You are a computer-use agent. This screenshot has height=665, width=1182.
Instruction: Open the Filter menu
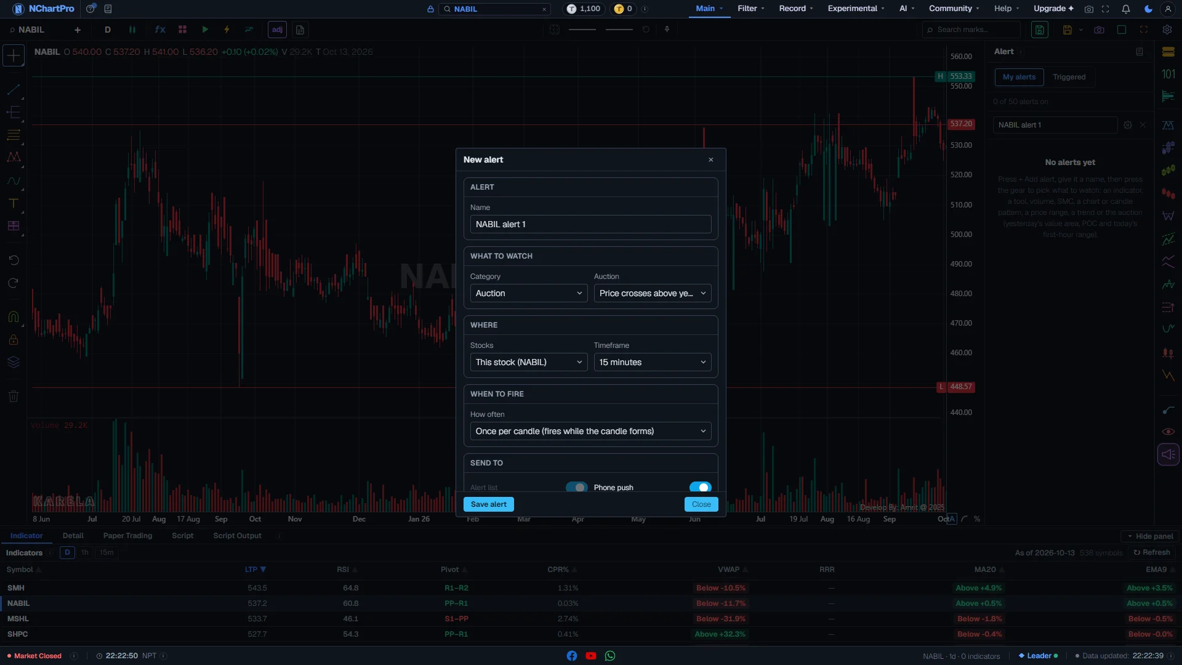pos(751,9)
